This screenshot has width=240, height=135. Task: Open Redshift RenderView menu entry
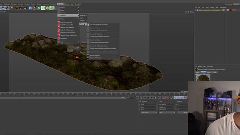68,22
